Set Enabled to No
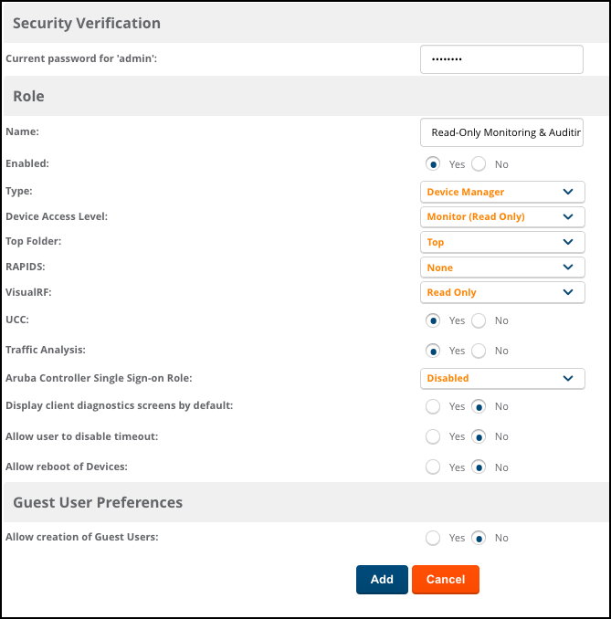 click(479, 164)
